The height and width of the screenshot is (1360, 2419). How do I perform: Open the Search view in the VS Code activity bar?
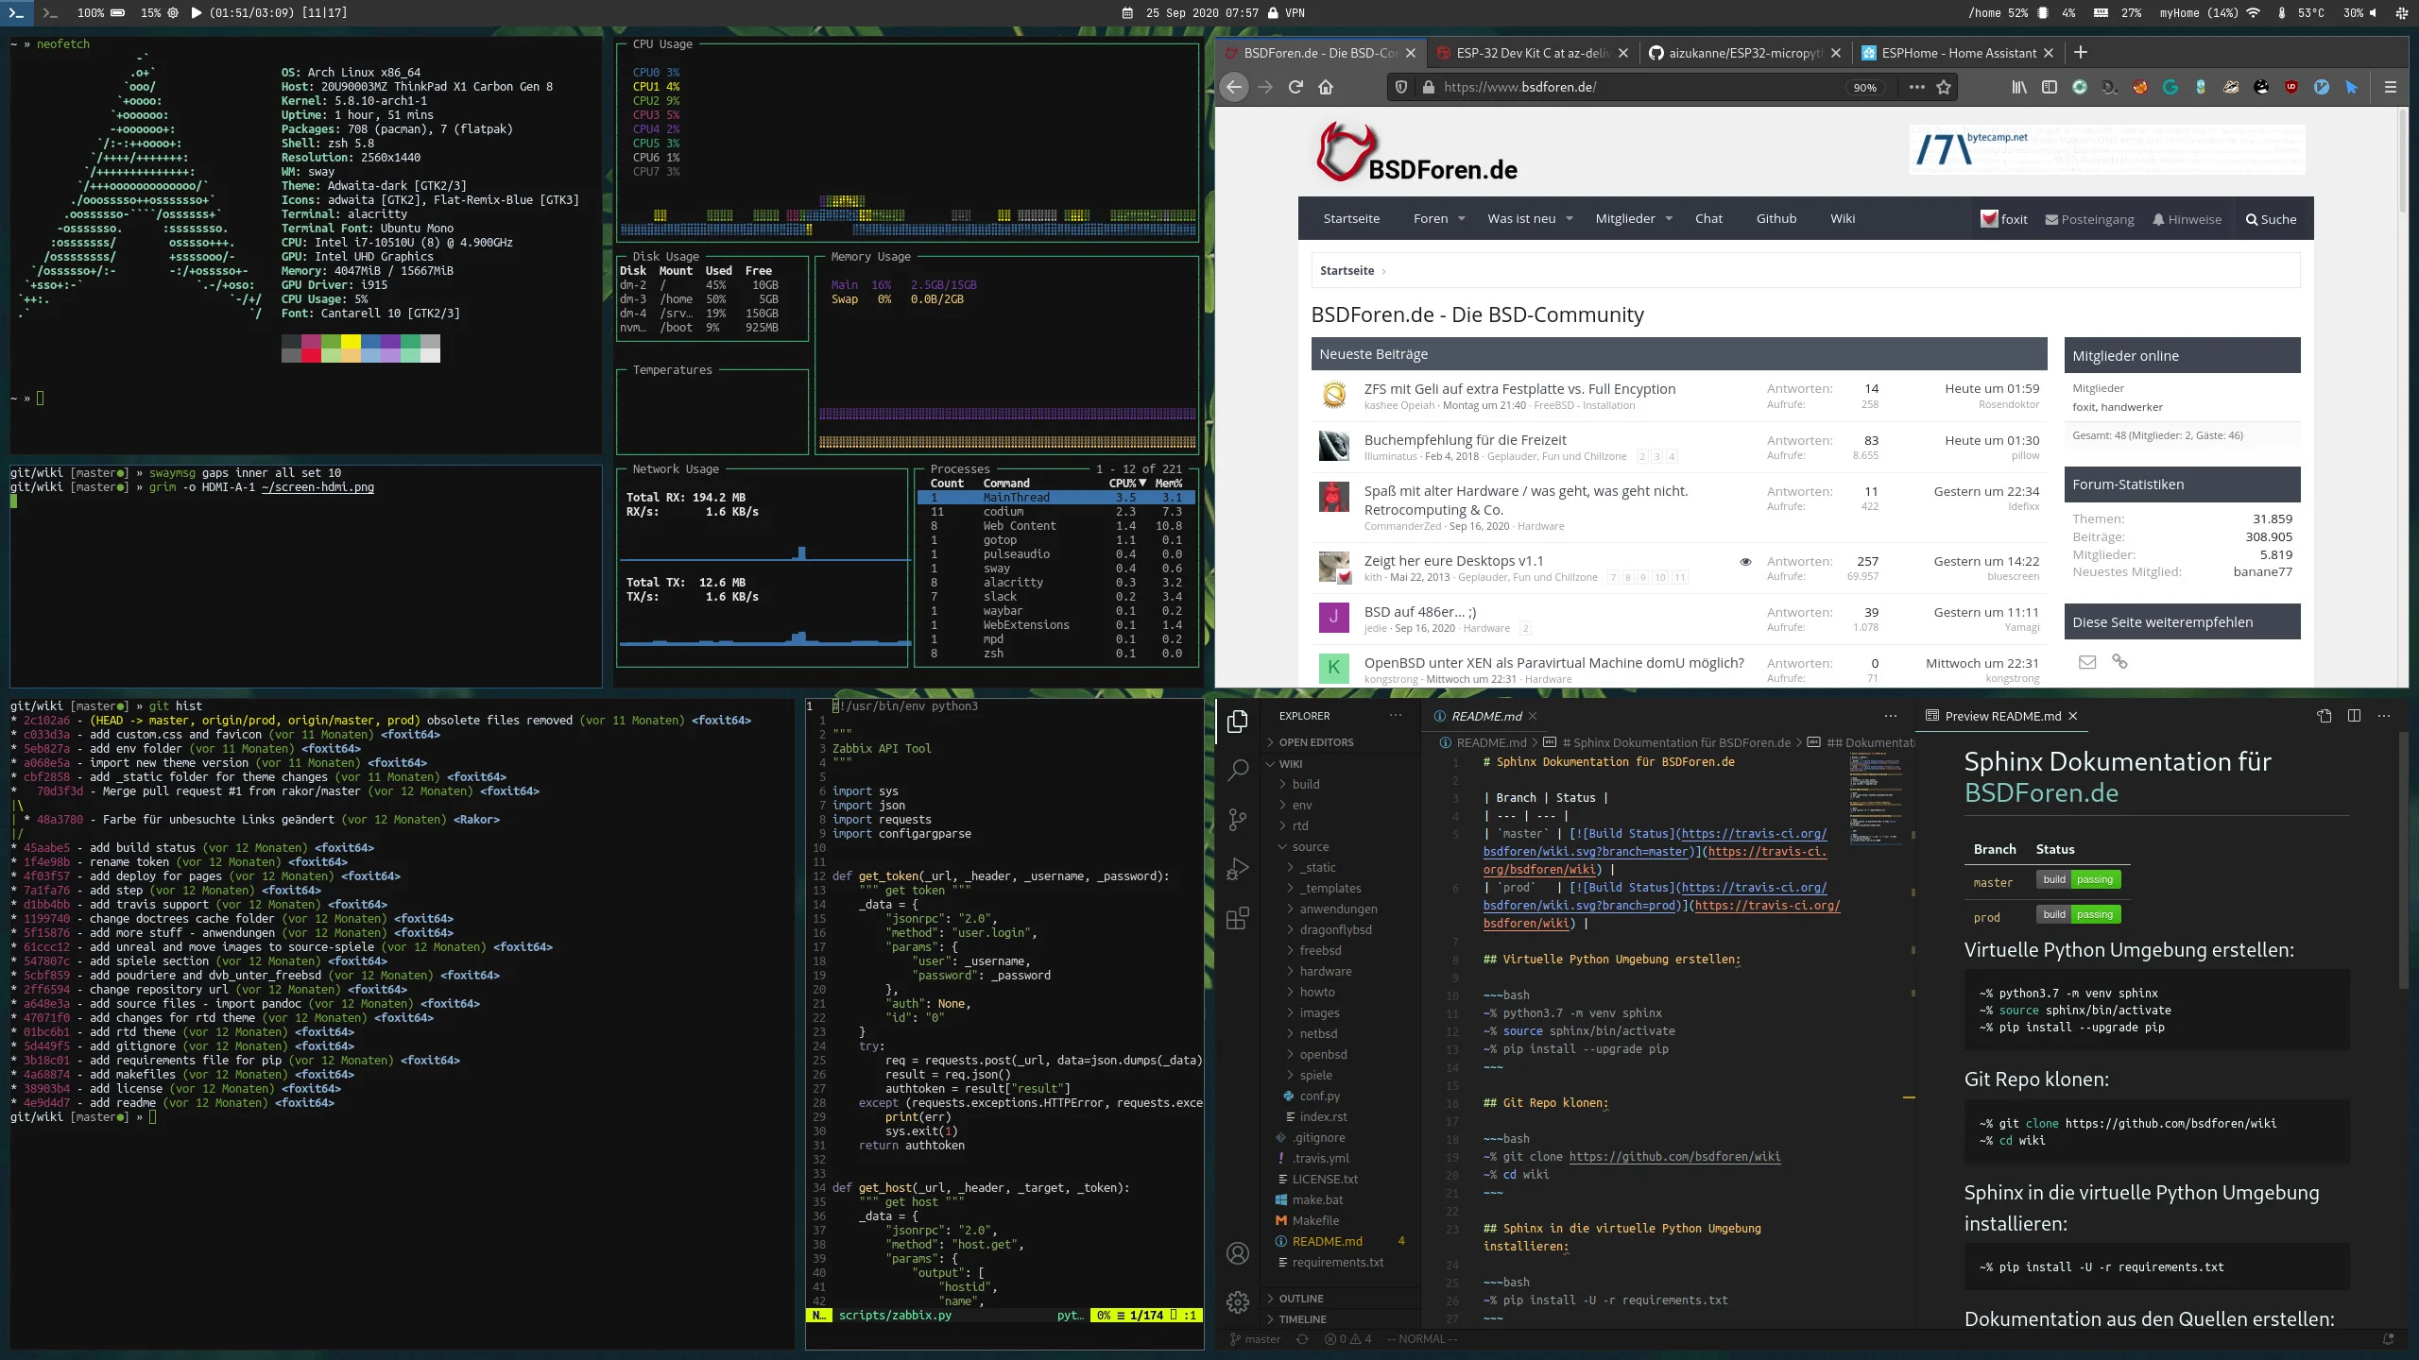pyautogui.click(x=1237, y=770)
